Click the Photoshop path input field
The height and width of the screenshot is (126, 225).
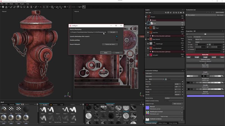pos(88,32)
